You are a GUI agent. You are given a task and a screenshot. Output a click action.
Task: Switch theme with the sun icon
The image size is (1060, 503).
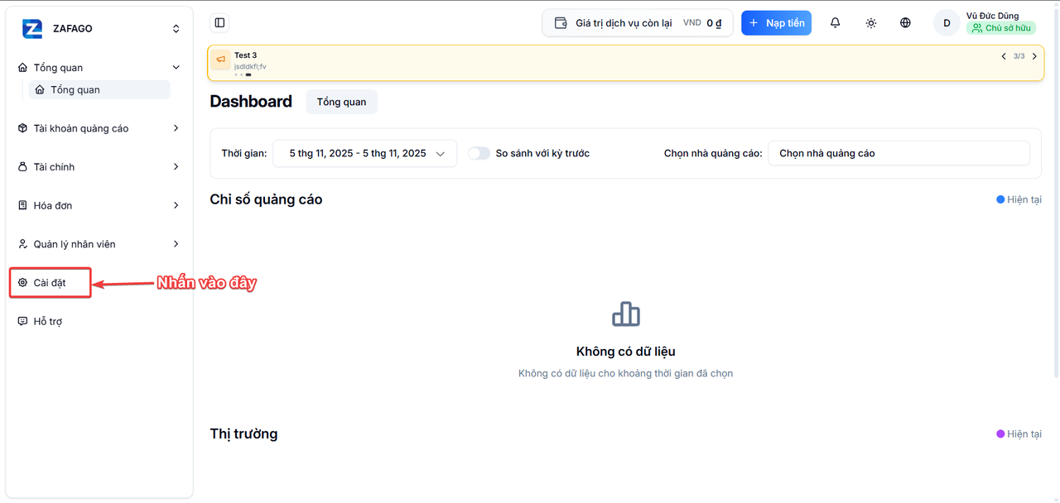pyautogui.click(x=871, y=23)
